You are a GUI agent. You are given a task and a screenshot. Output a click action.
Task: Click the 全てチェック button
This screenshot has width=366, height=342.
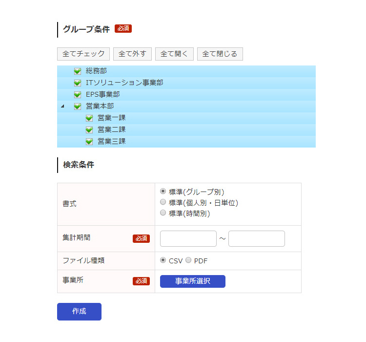point(83,54)
